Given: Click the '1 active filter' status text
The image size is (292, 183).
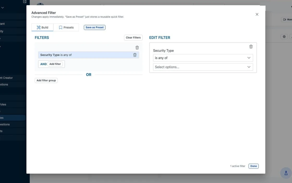Looking at the screenshot, I should pyautogui.click(x=238, y=166).
